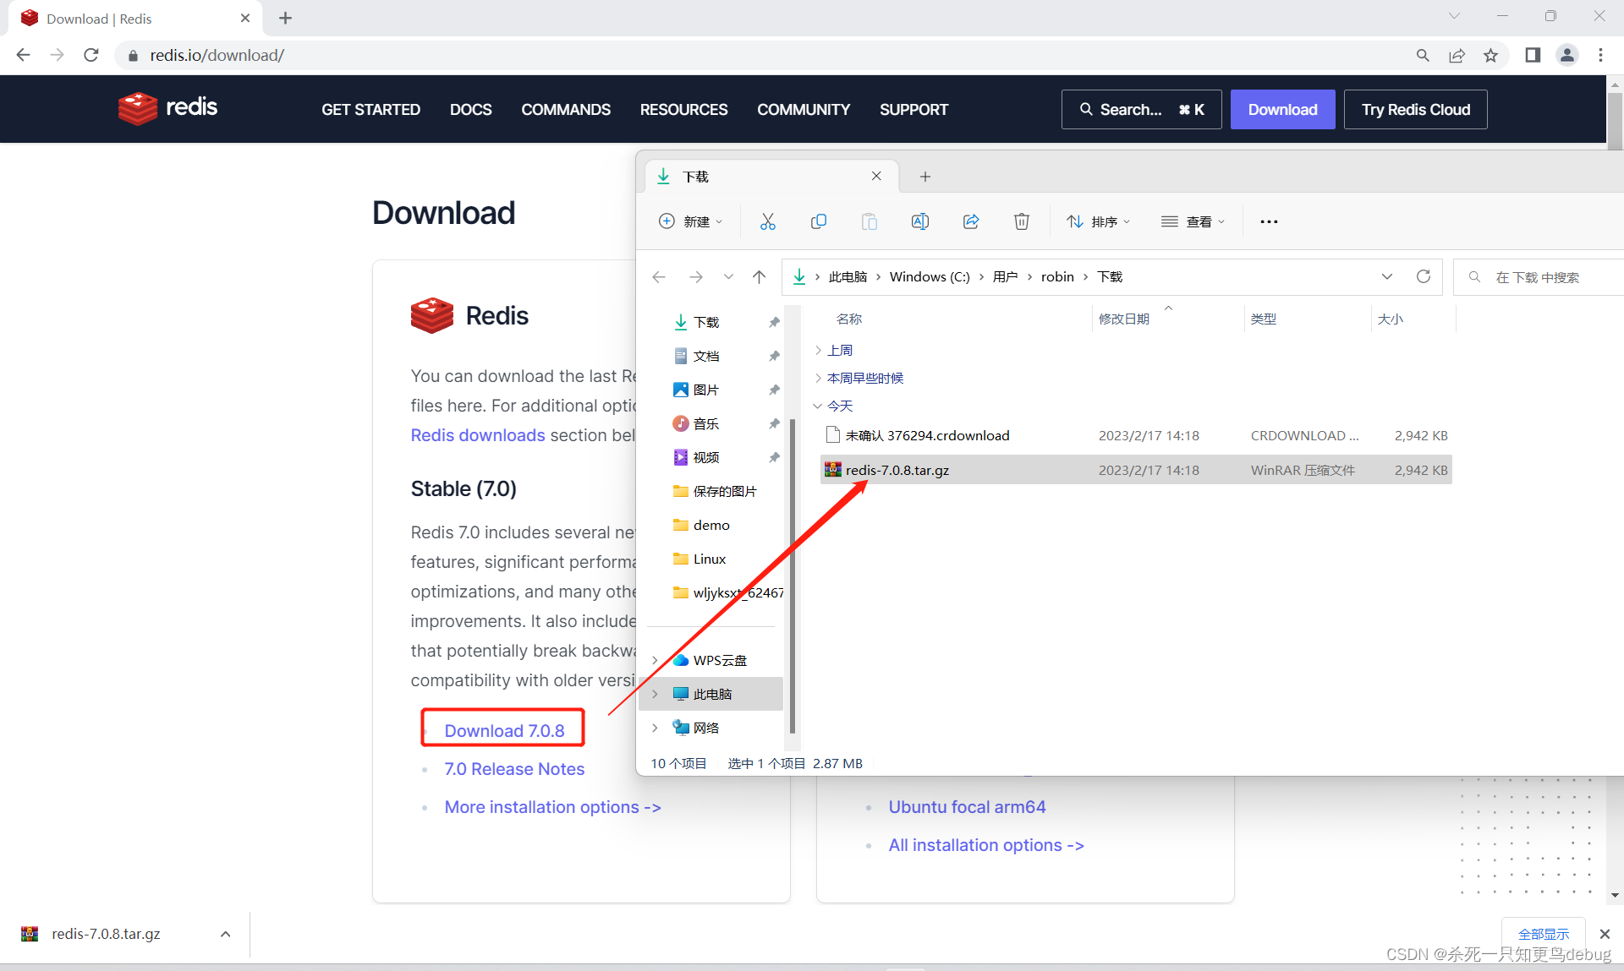
Task: Add a new Explorer tab
Action: point(925,177)
